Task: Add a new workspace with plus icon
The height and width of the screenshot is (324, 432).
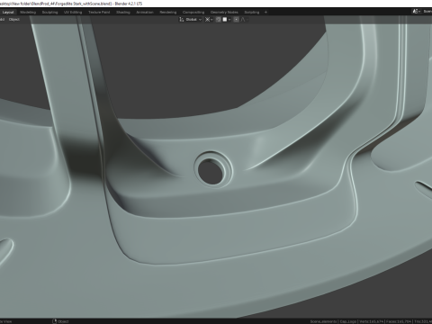Action: pyautogui.click(x=265, y=12)
